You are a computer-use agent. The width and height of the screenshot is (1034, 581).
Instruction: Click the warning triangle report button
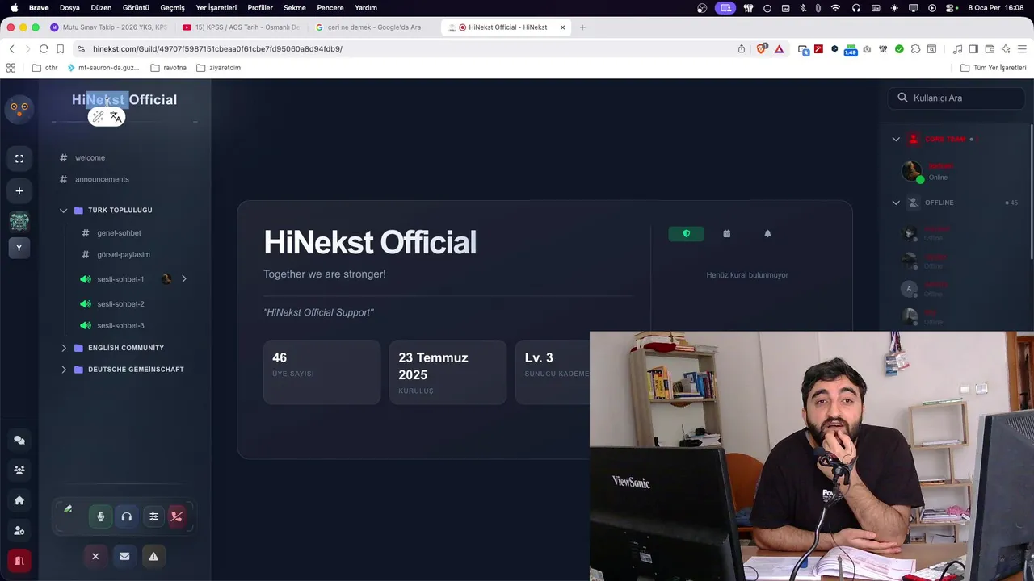coord(153,556)
